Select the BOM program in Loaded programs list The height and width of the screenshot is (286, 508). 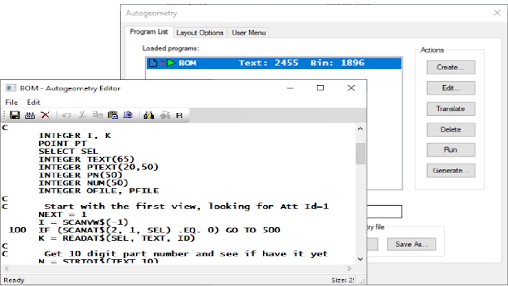tap(227, 63)
